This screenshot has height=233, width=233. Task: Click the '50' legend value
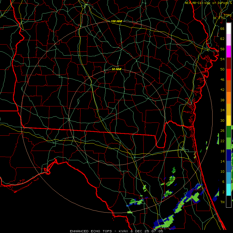[x=222, y=69]
